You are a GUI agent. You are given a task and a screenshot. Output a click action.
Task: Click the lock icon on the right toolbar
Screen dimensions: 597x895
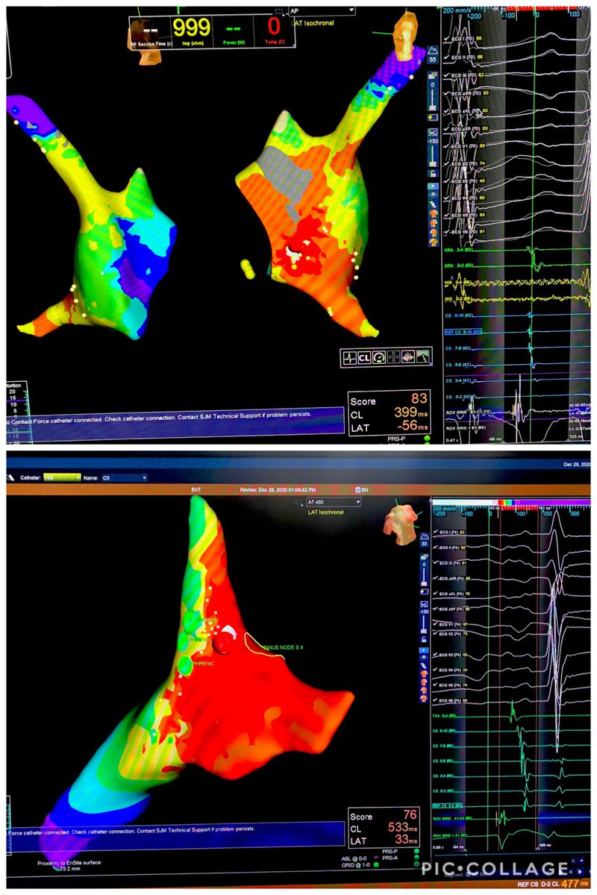click(x=433, y=174)
